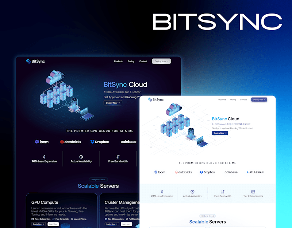Click Deploy Now button in light mockup header
The image size is (292, 228).
click(x=259, y=99)
